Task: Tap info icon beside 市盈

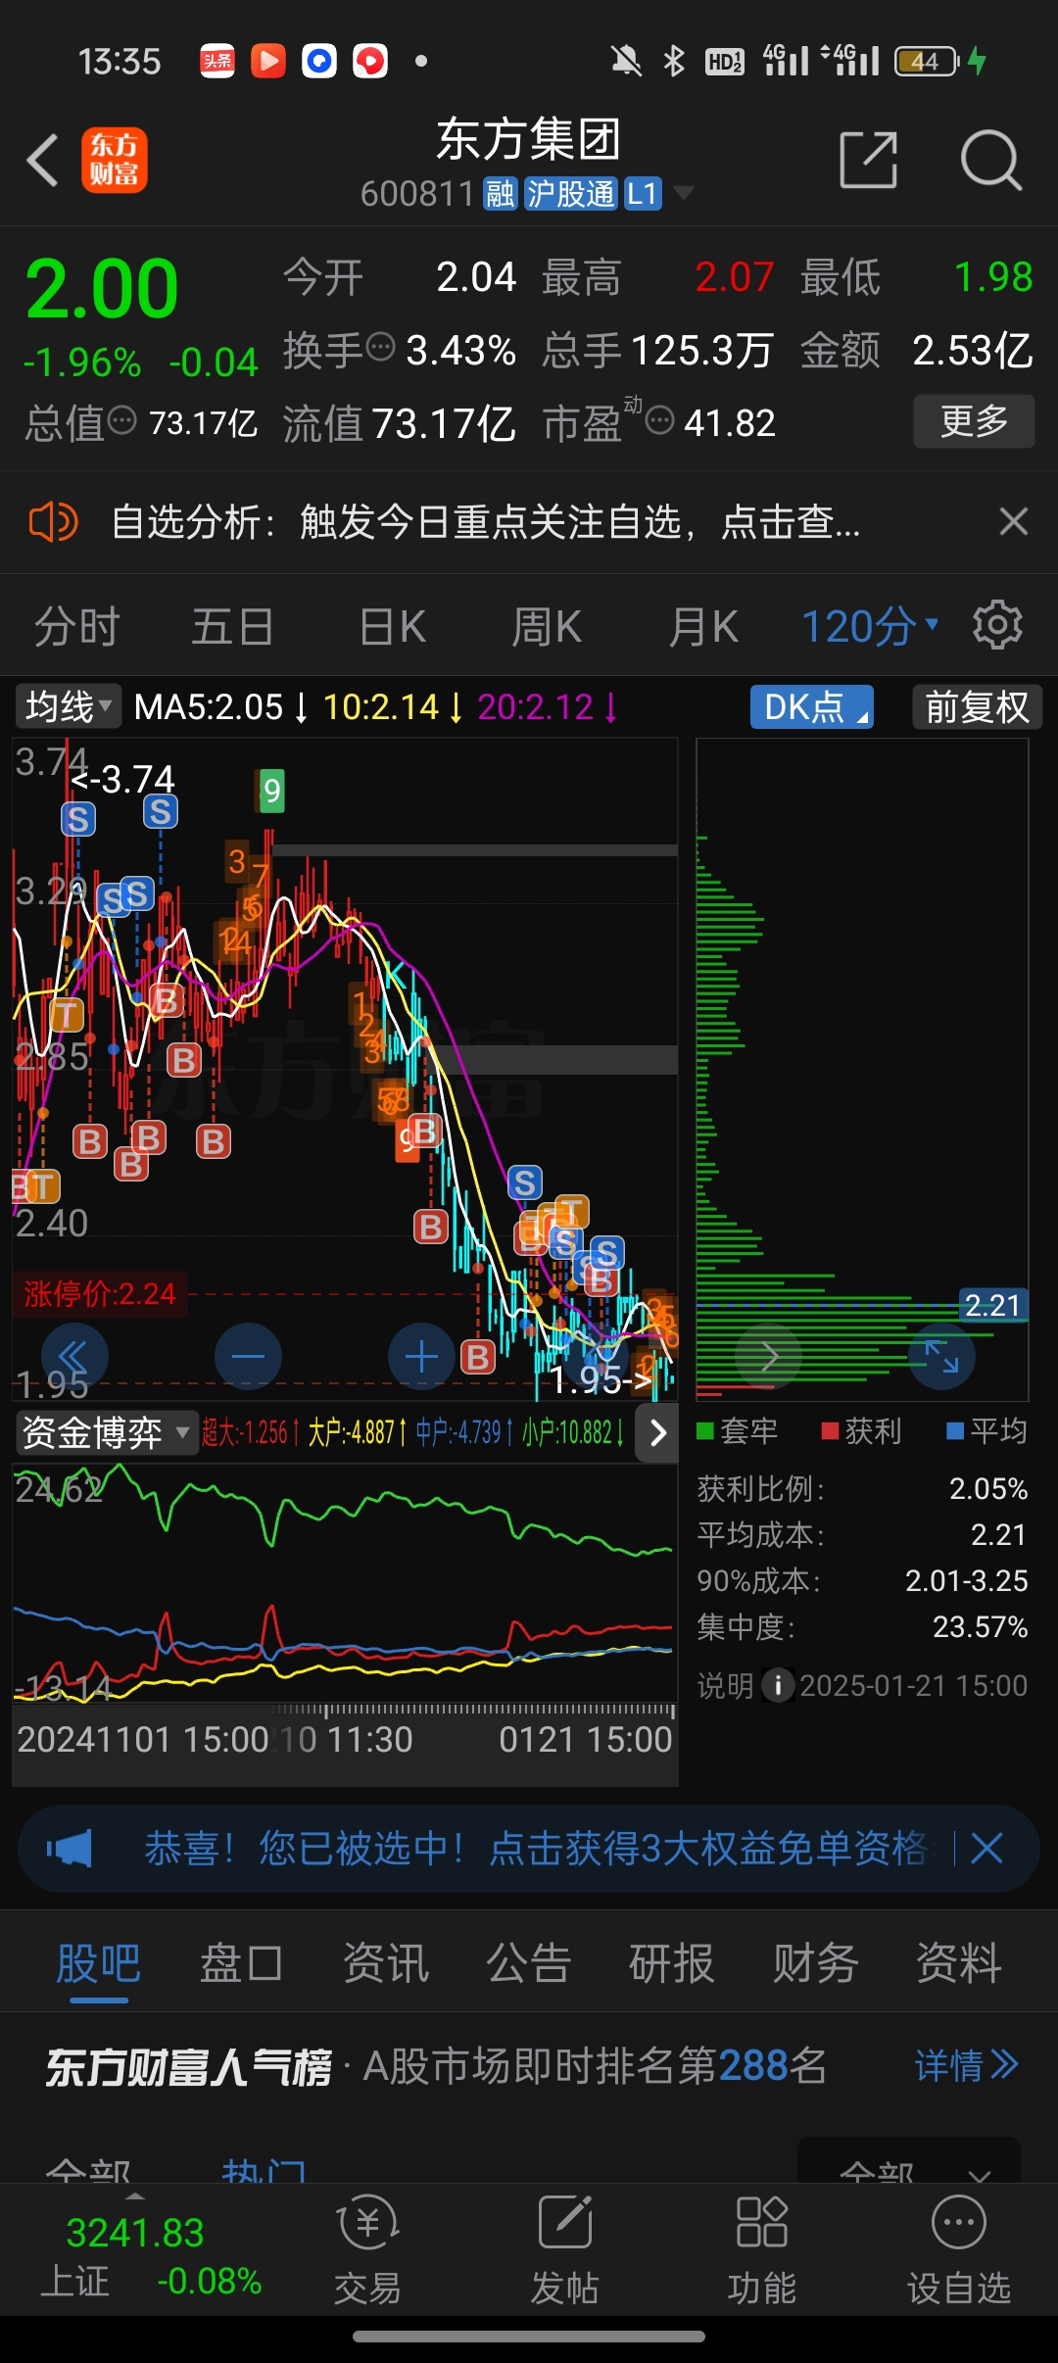Action: tap(660, 420)
